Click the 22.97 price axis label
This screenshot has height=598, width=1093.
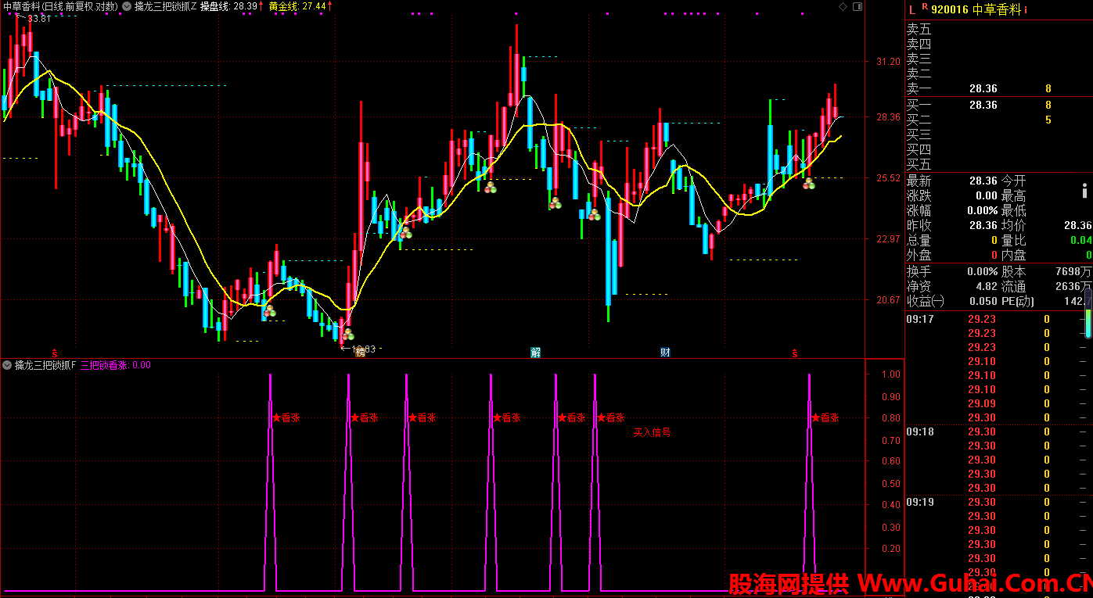point(888,238)
